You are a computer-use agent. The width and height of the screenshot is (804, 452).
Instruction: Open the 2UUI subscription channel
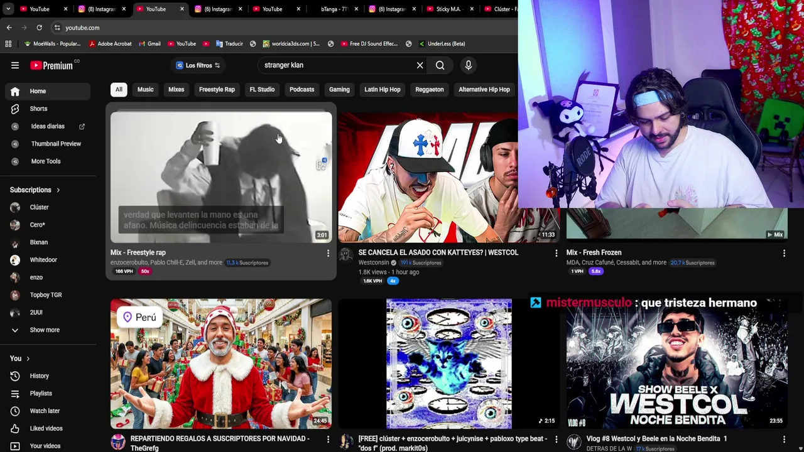[48, 313]
